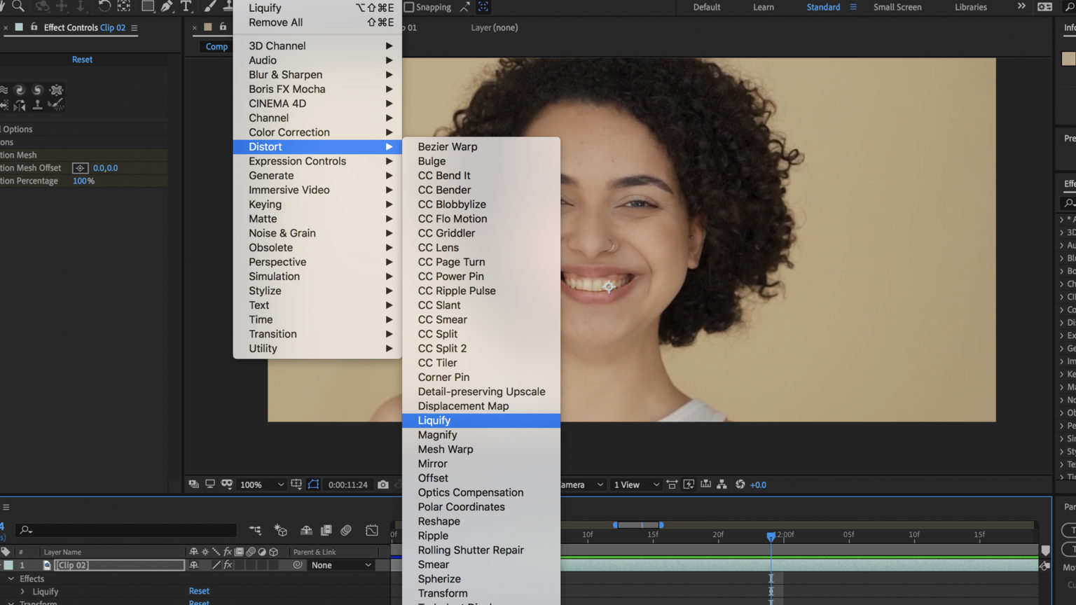The width and height of the screenshot is (1076, 605).
Task: Click the parent pick whip for Clip 02
Action: click(x=298, y=565)
